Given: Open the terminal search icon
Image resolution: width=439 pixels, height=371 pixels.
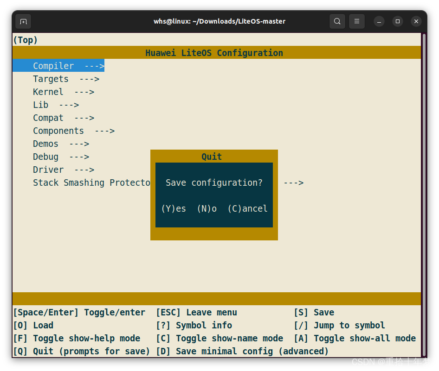Looking at the screenshot, I should tap(337, 21).
